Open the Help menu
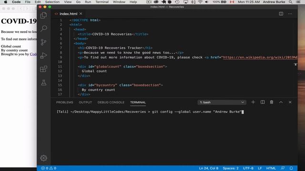 [133, 2]
